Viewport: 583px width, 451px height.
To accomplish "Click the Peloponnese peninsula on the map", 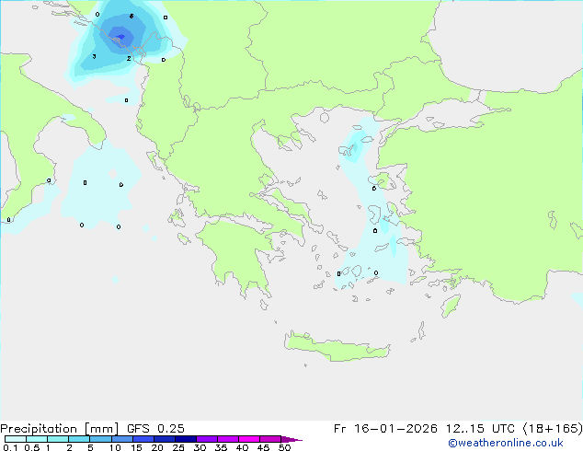I will tap(238, 255).
